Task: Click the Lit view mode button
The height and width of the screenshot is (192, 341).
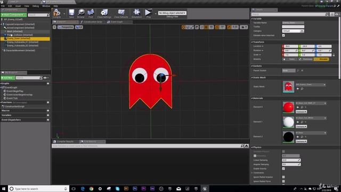Action: click(79, 27)
